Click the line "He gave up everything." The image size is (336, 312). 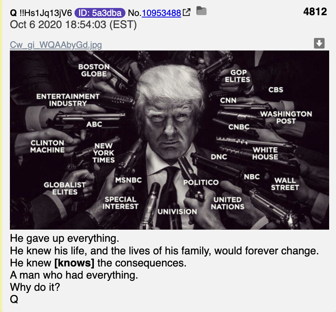(x=65, y=238)
